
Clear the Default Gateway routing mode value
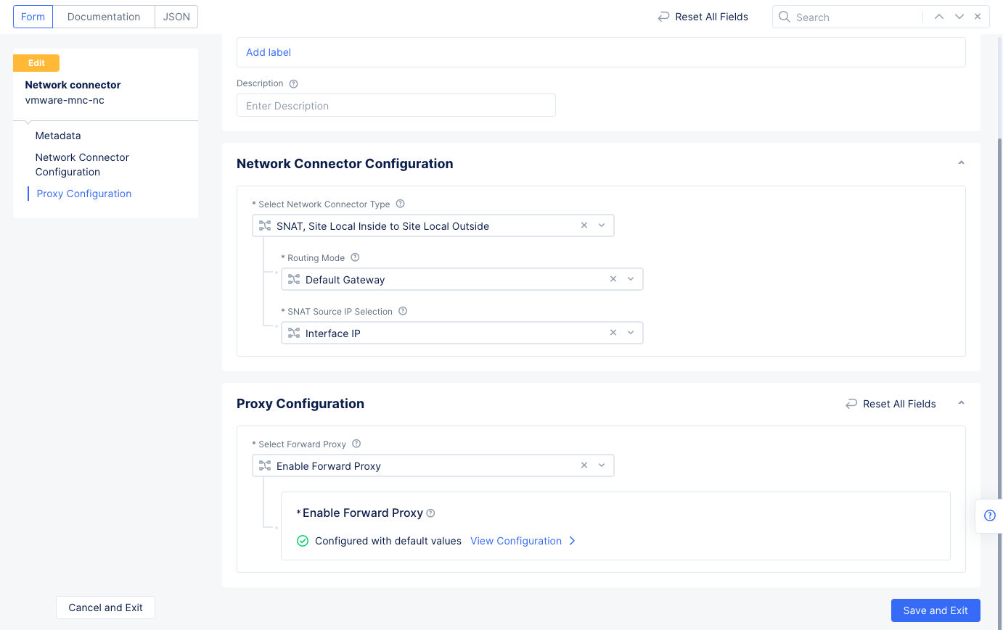613,278
